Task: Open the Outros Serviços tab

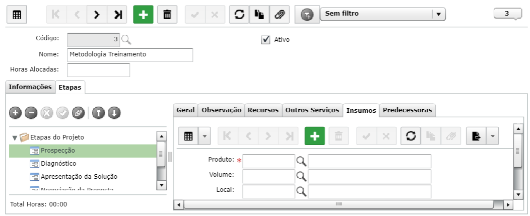Action: pyautogui.click(x=312, y=110)
